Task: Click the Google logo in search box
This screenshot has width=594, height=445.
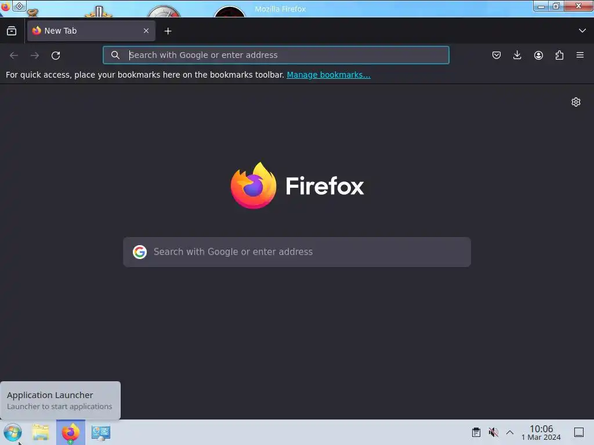Action: point(140,252)
